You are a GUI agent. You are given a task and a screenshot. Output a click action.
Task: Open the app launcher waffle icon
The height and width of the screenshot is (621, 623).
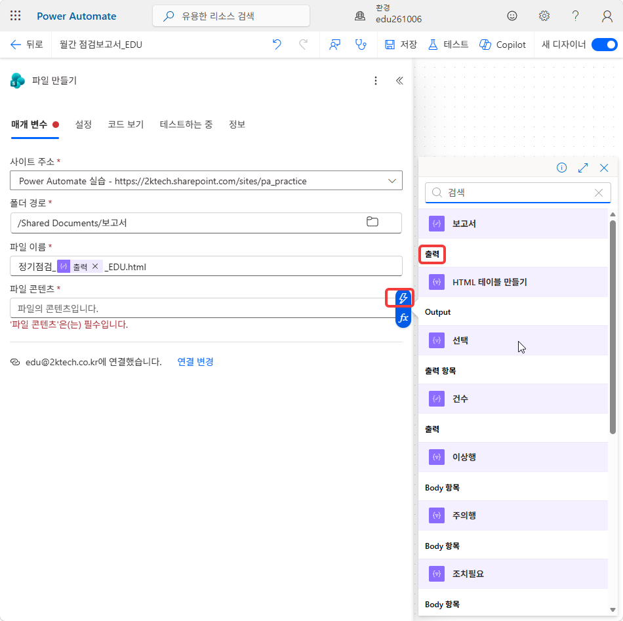point(16,16)
